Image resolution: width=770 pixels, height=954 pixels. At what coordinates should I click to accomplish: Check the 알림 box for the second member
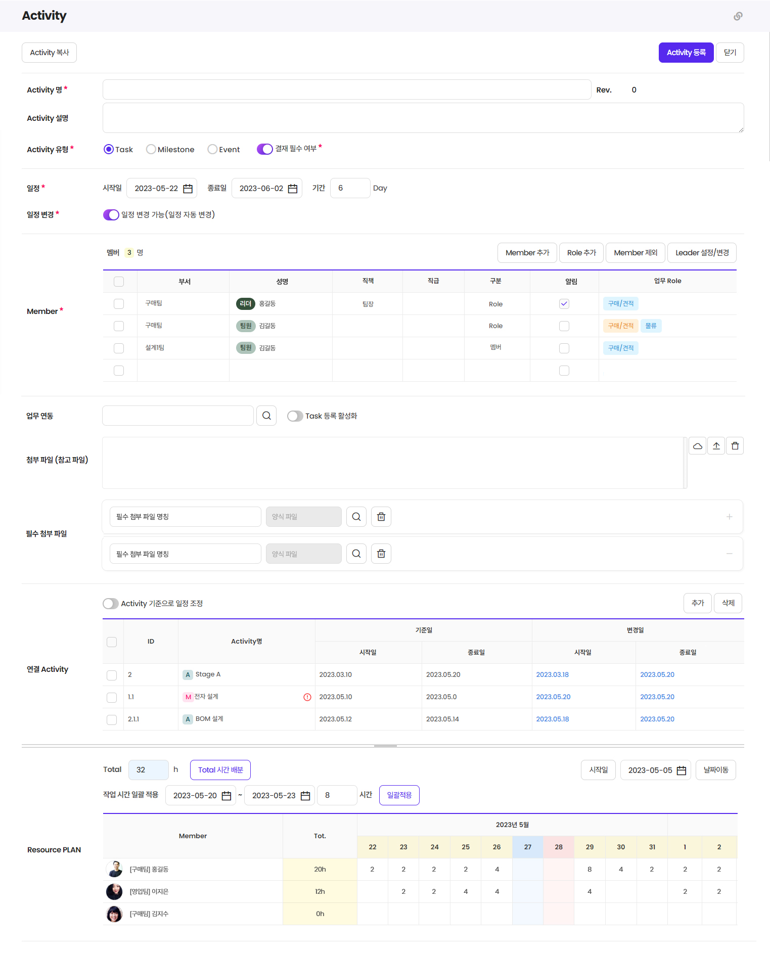pos(564,326)
